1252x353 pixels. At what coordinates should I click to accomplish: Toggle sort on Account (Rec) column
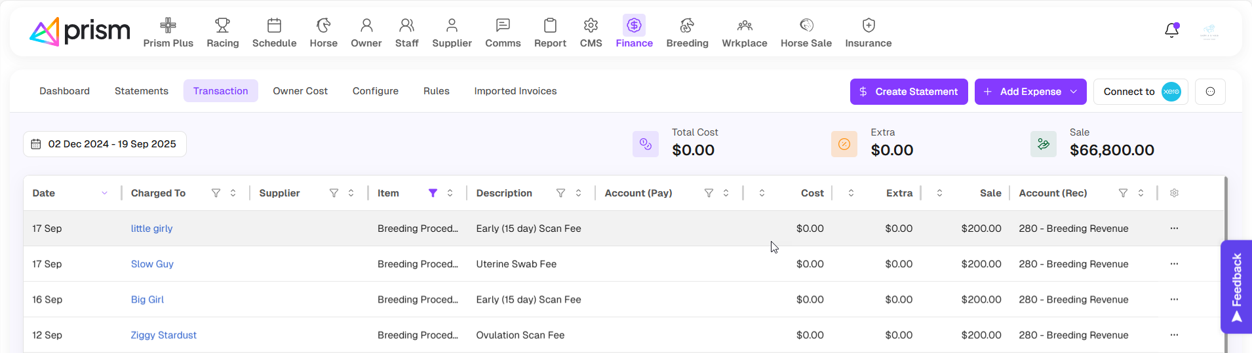coord(1141,193)
